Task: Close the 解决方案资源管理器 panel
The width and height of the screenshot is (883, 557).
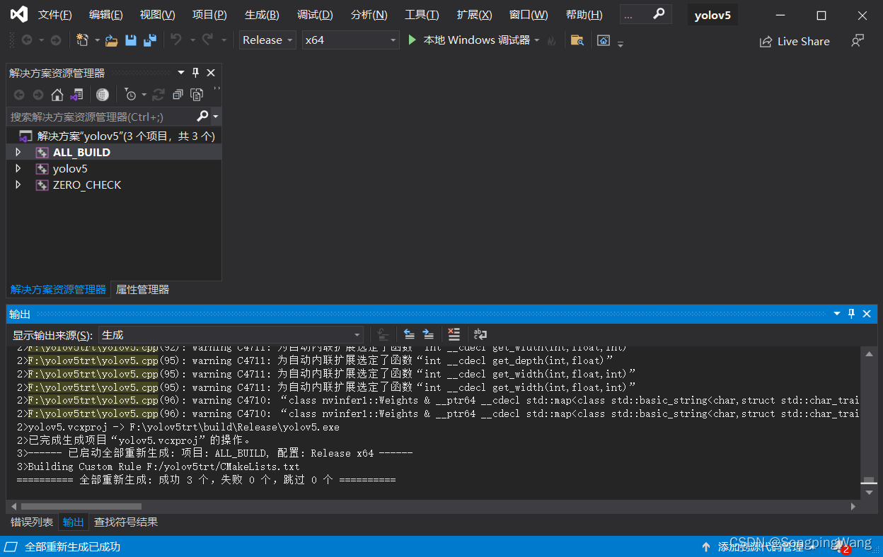Action: (x=211, y=73)
